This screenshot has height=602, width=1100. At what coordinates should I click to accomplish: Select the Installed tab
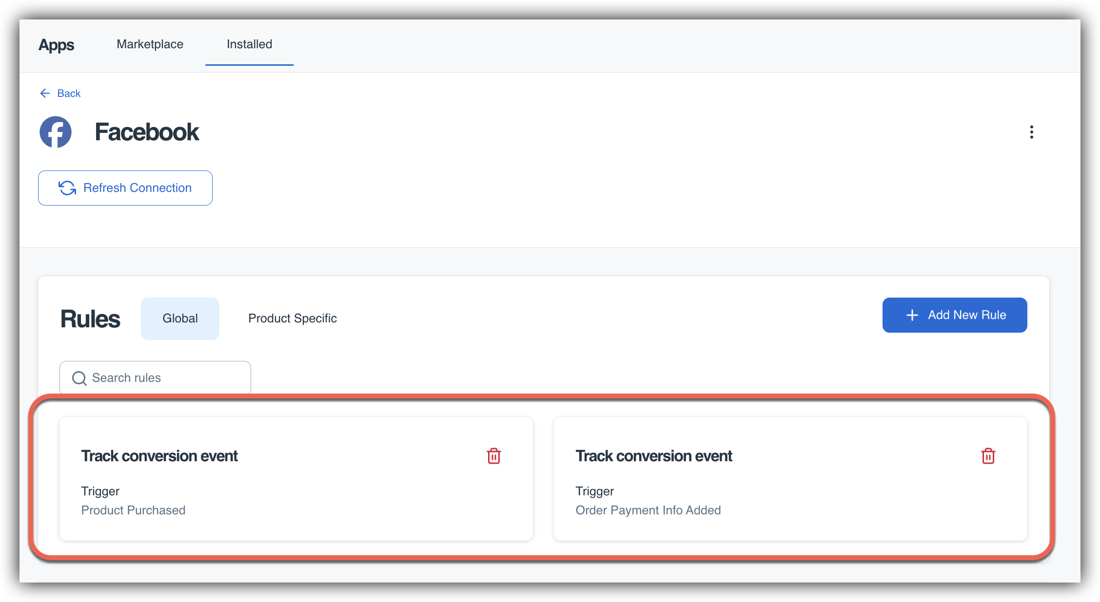[249, 44]
